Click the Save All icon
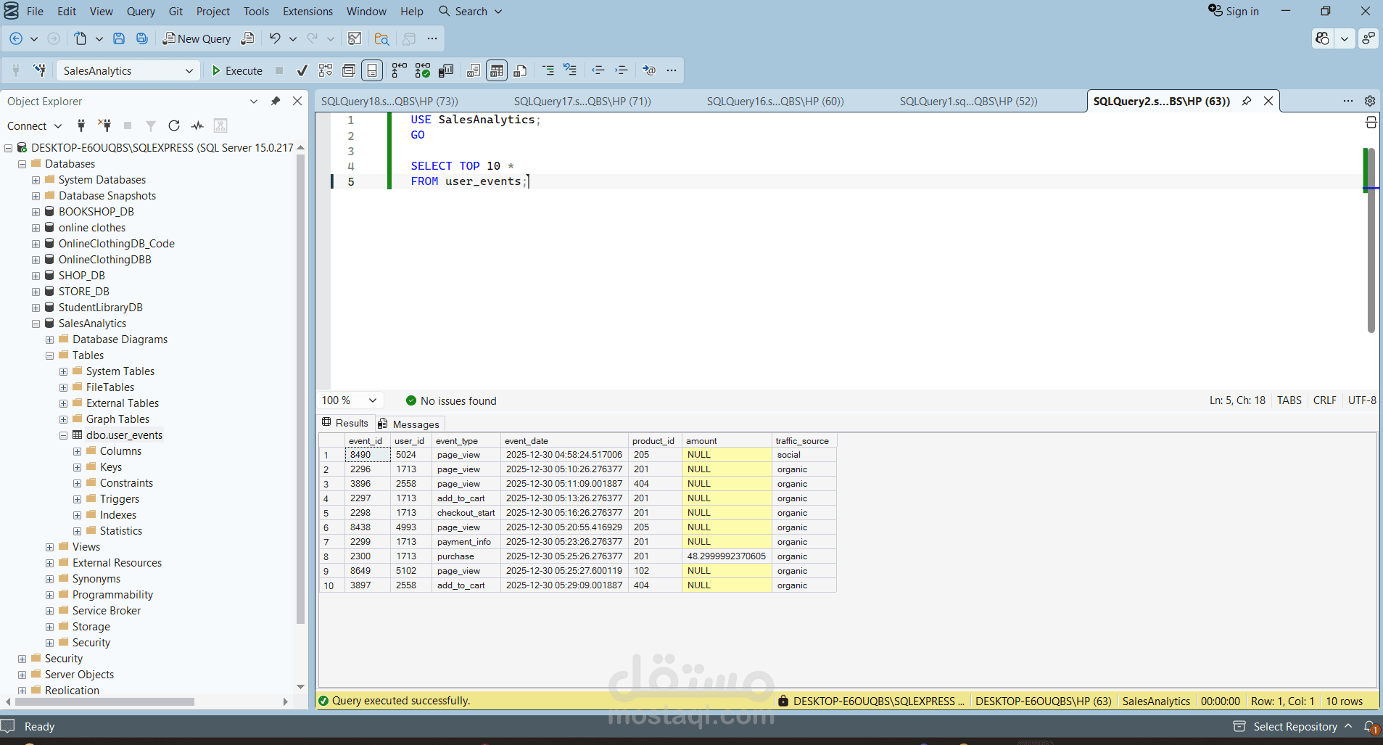The image size is (1383, 745). (142, 38)
